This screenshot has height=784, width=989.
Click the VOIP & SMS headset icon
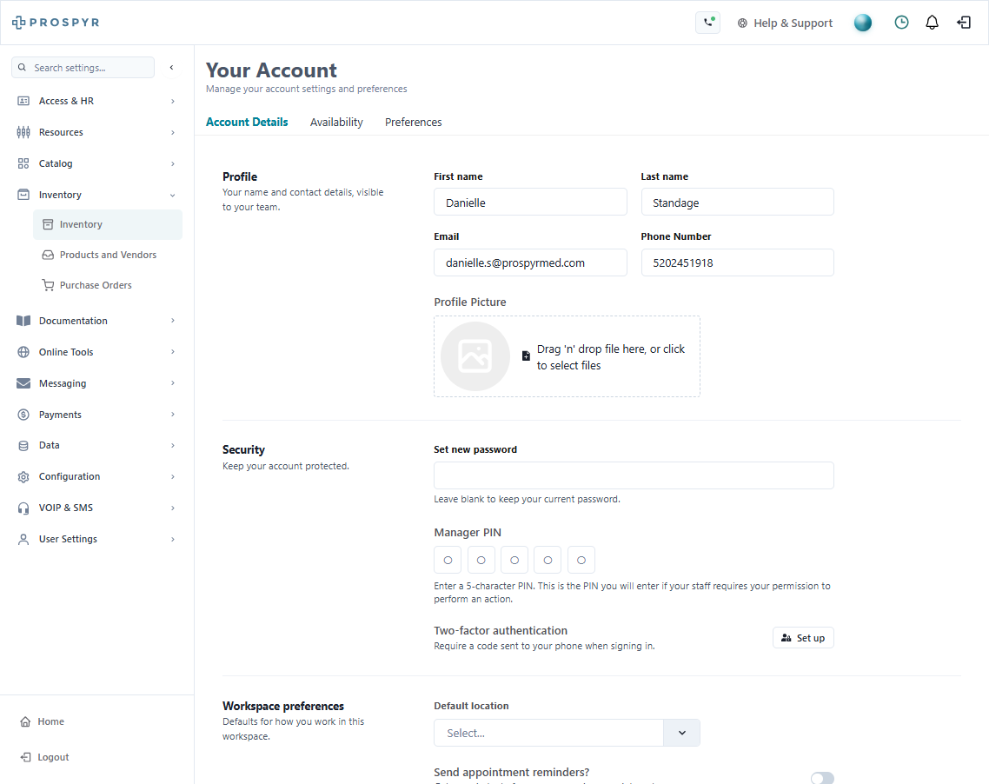(x=23, y=508)
